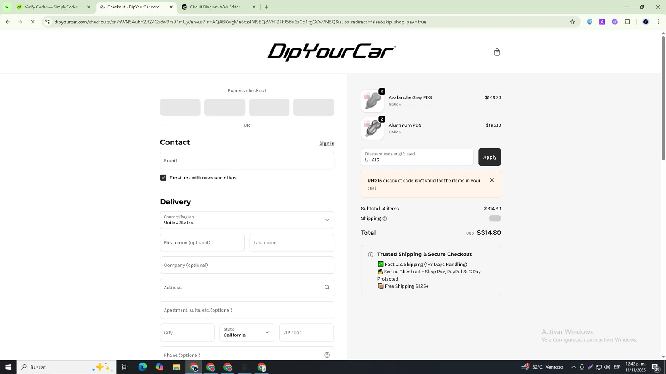
Task: Open Task View in the taskbar
Action: [125, 367]
